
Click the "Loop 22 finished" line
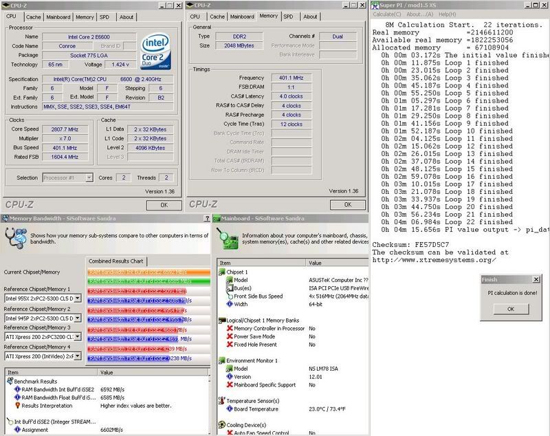(x=447, y=222)
